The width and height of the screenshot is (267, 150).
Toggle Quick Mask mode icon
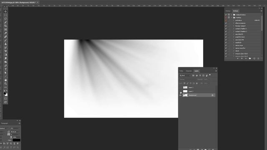tap(5, 98)
